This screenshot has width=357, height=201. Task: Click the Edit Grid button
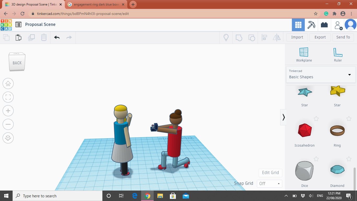coord(270,172)
